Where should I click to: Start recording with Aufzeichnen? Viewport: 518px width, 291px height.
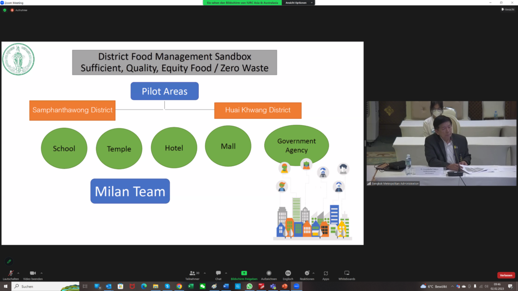(x=269, y=273)
